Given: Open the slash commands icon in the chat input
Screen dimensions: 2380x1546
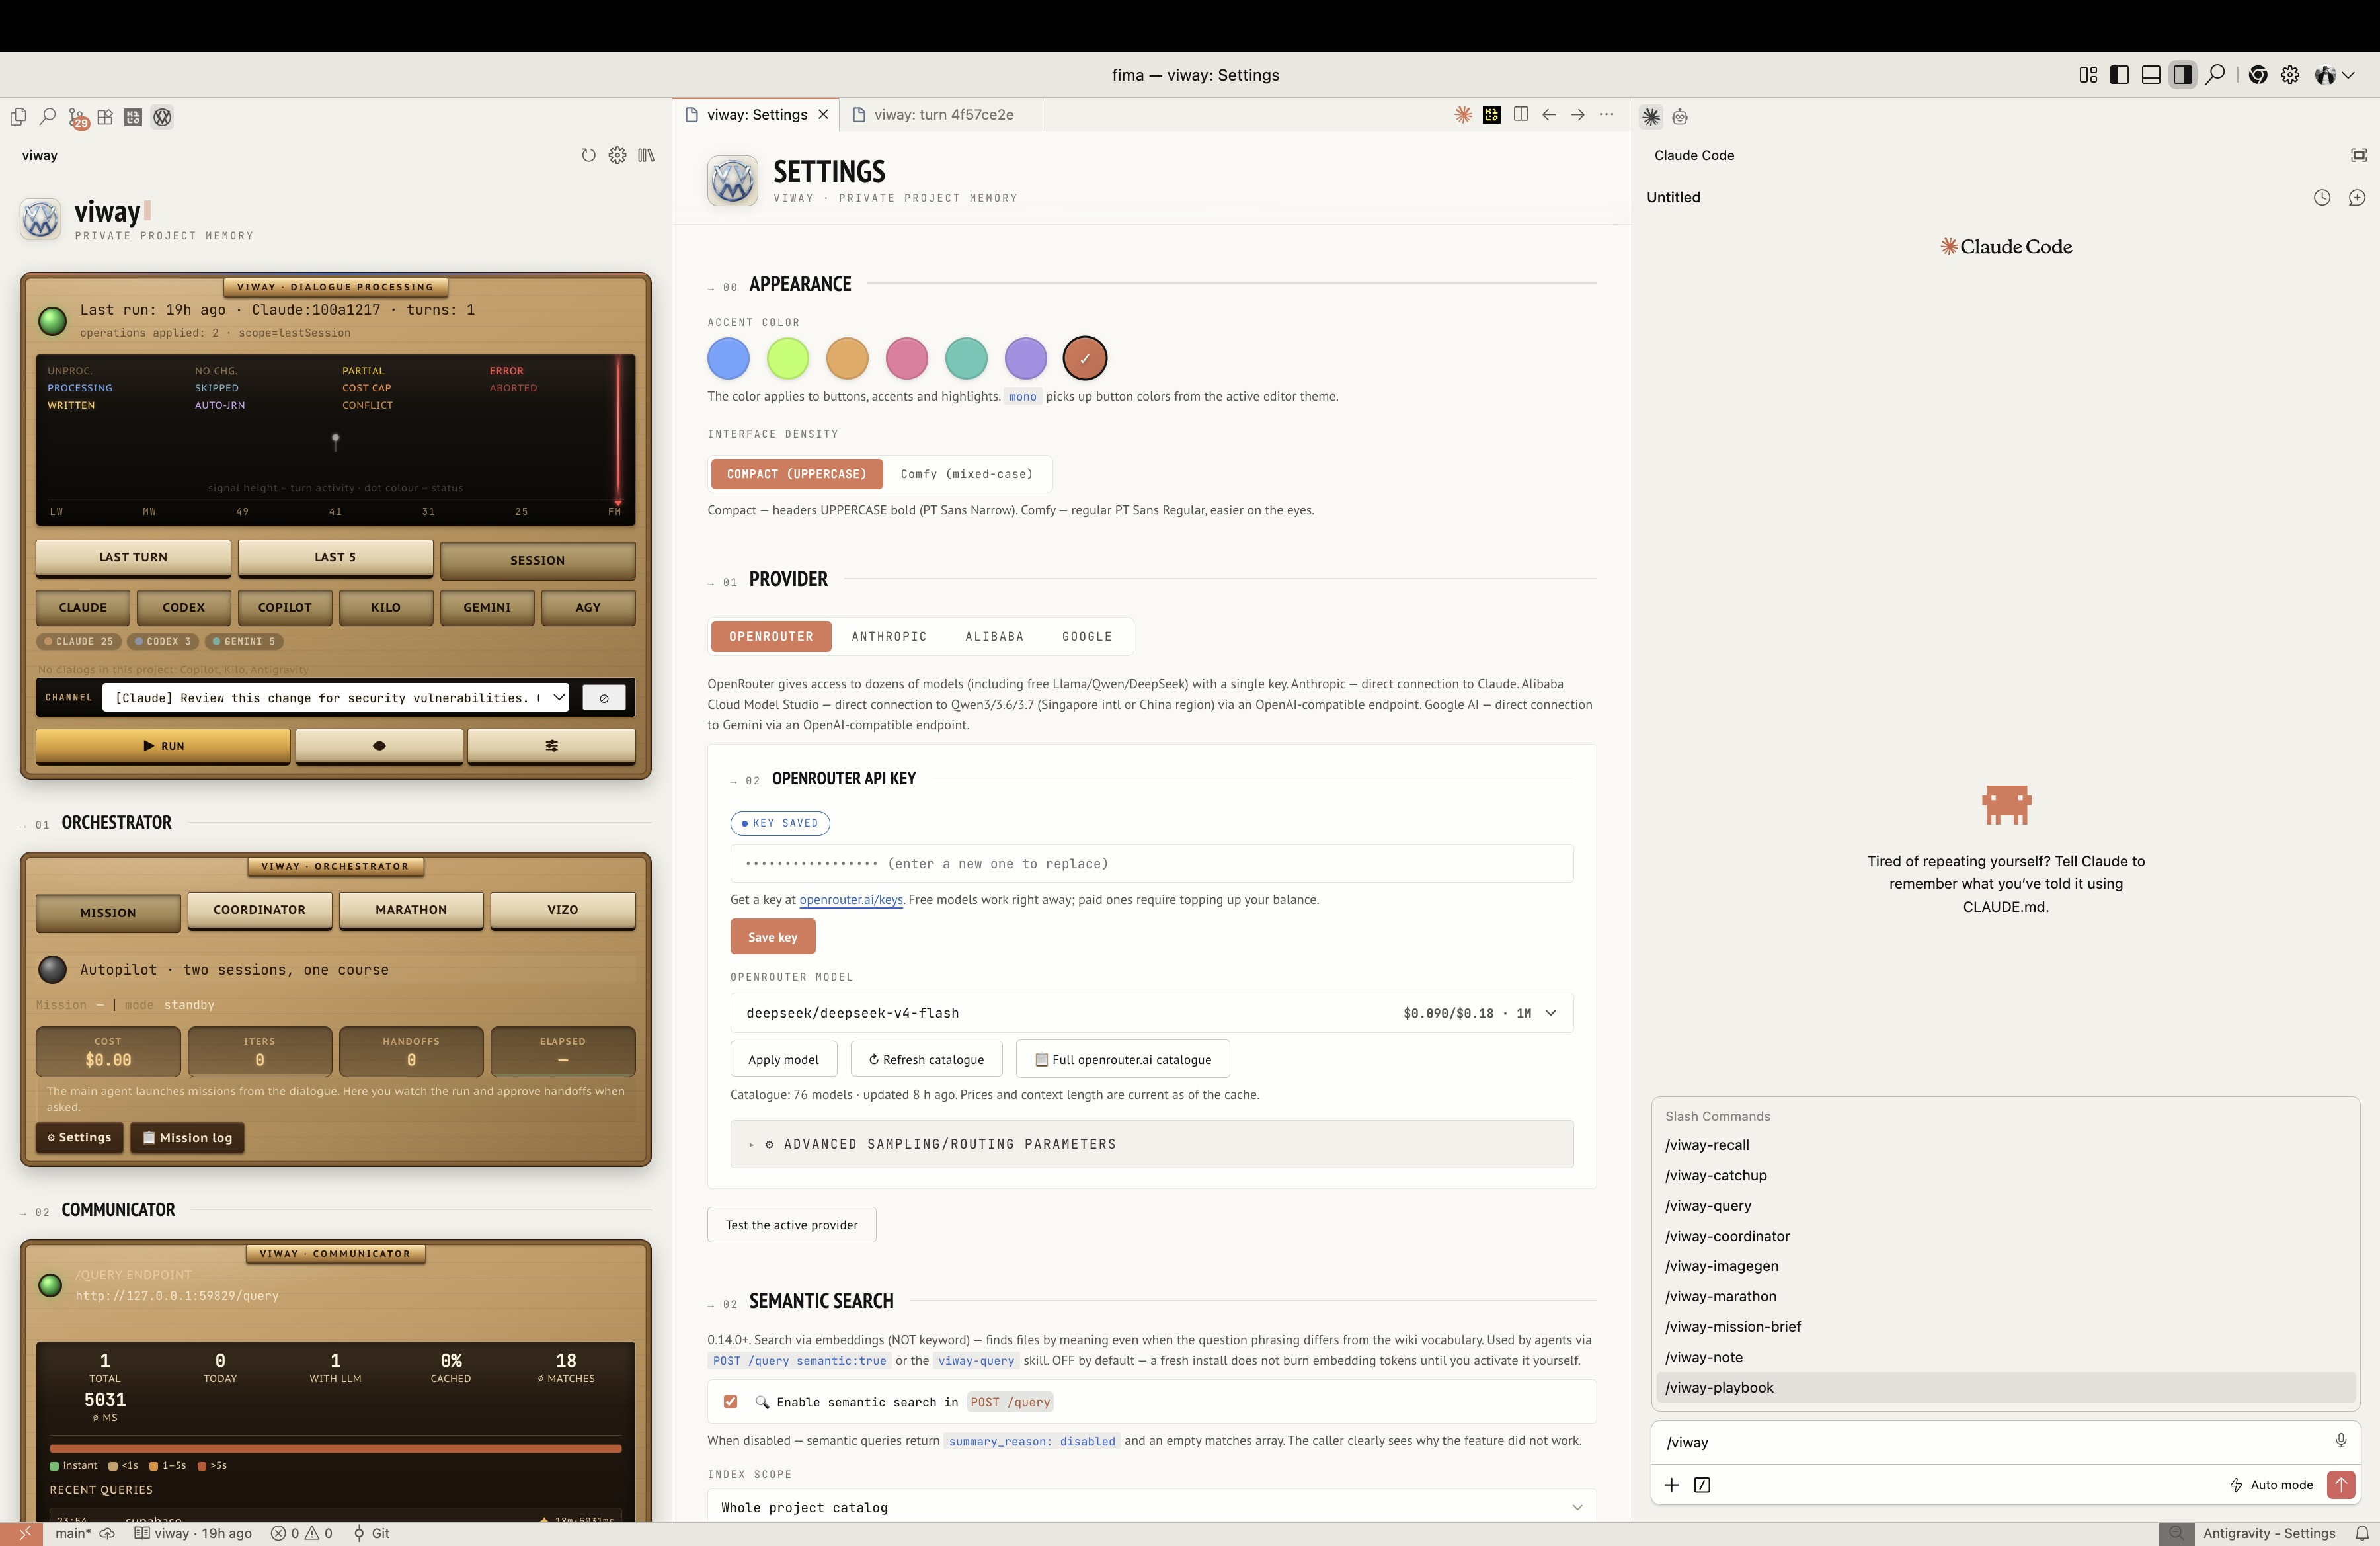Looking at the screenshot, I should 1702,1485.
